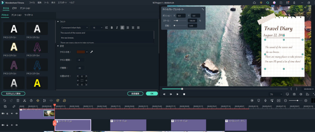
Task: Click the text line spacing icon beside font size
Action: pos(106,28)
